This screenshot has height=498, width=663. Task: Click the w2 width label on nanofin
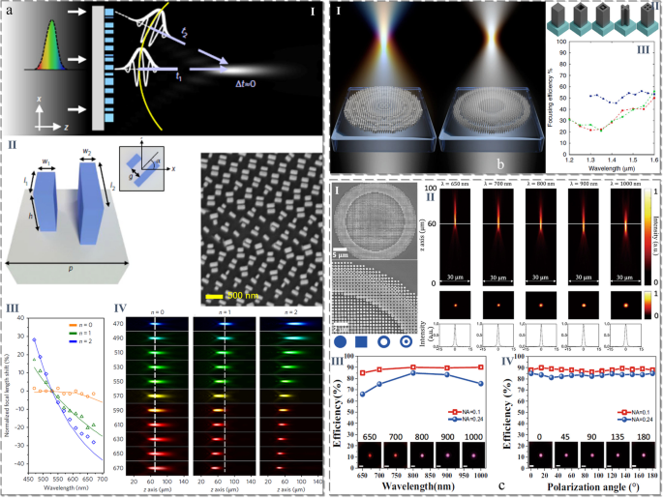point(87,151)
